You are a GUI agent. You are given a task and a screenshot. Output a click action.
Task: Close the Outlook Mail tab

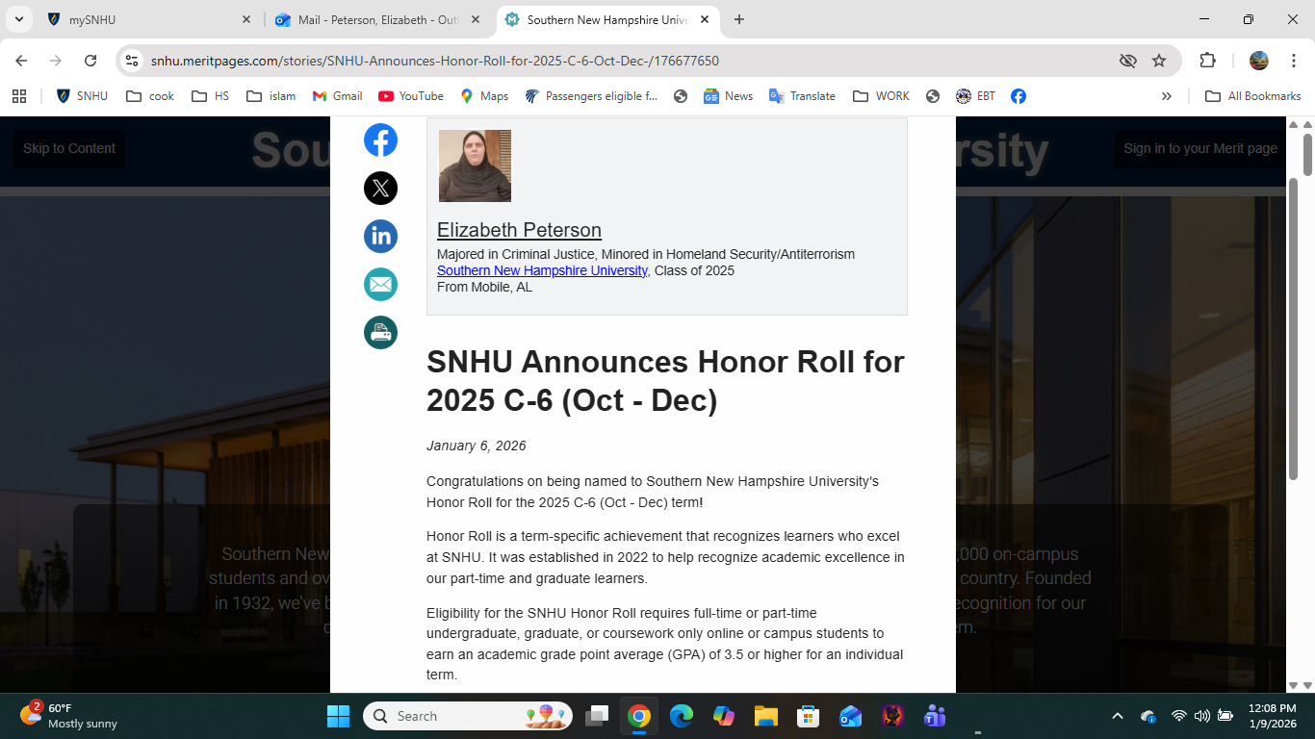(476, 19)
